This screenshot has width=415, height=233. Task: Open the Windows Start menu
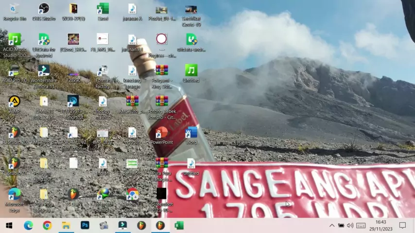point(9,225)
